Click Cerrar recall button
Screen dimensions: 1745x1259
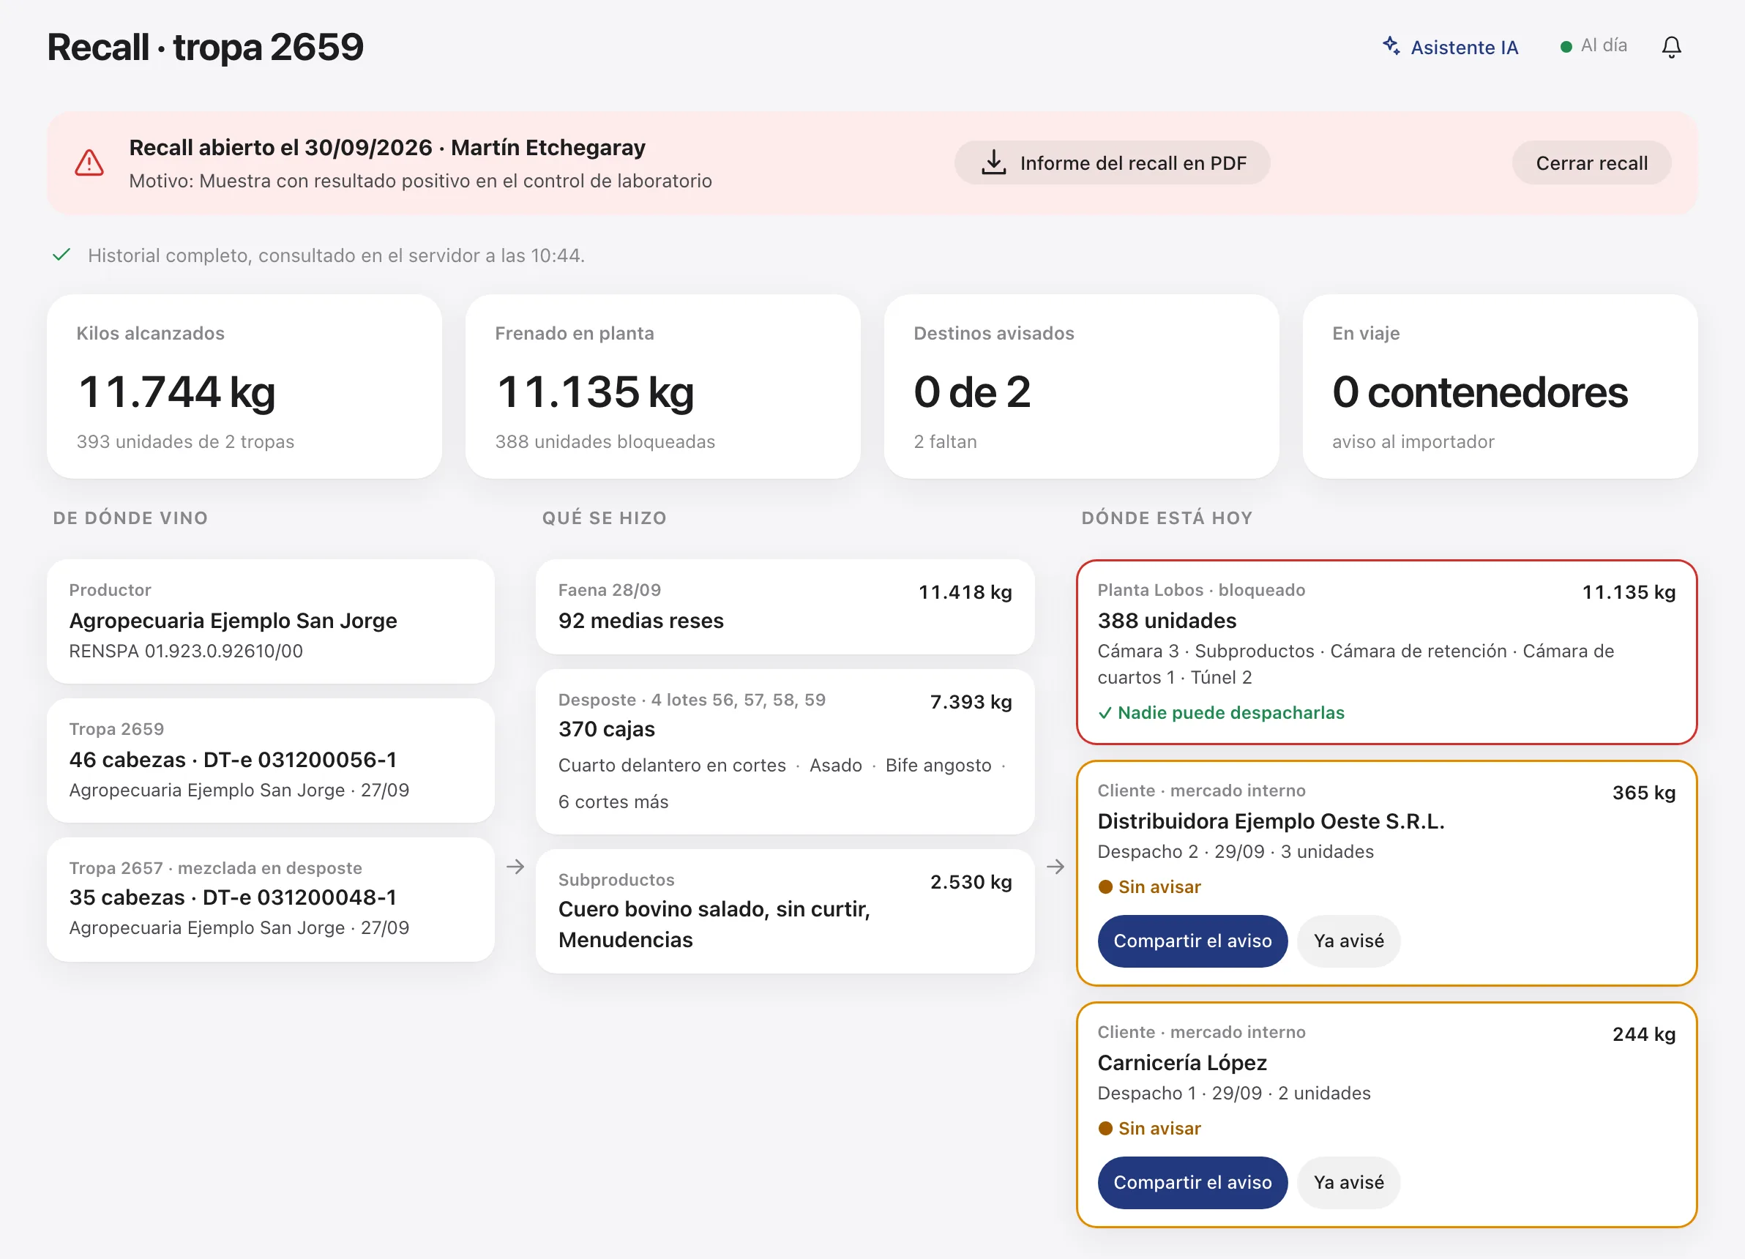(1591, 162)
